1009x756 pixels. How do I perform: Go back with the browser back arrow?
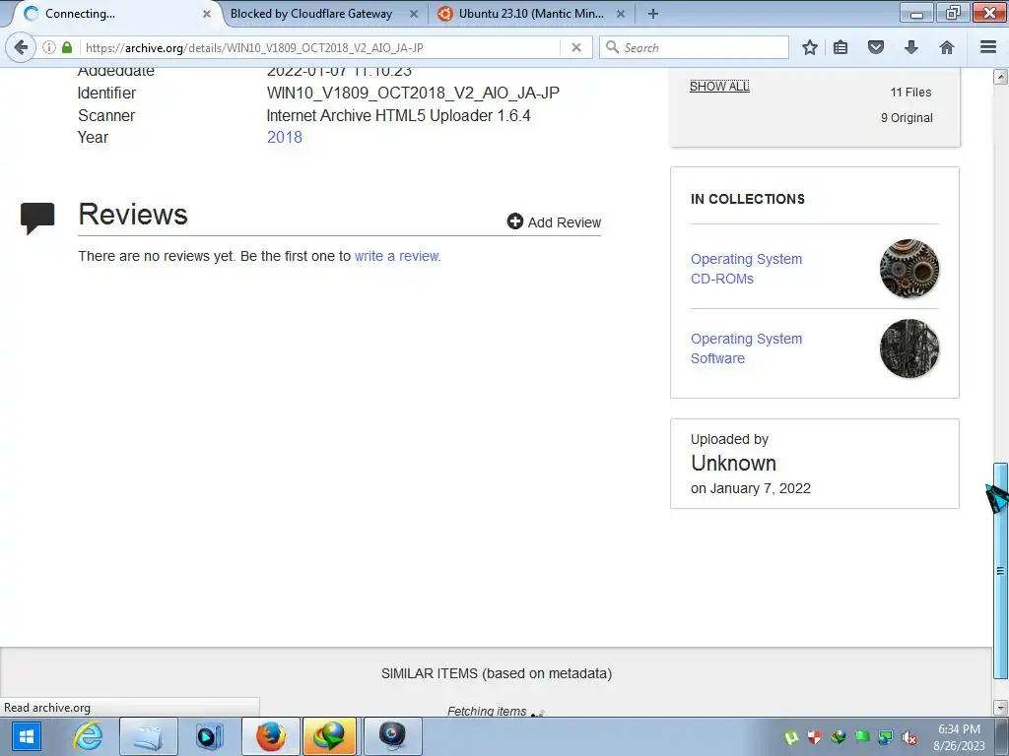[21, 47]
